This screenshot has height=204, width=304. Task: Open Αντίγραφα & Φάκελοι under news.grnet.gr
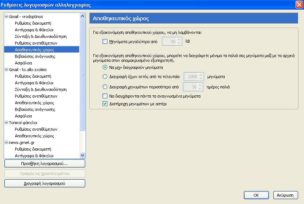point(42,156)
